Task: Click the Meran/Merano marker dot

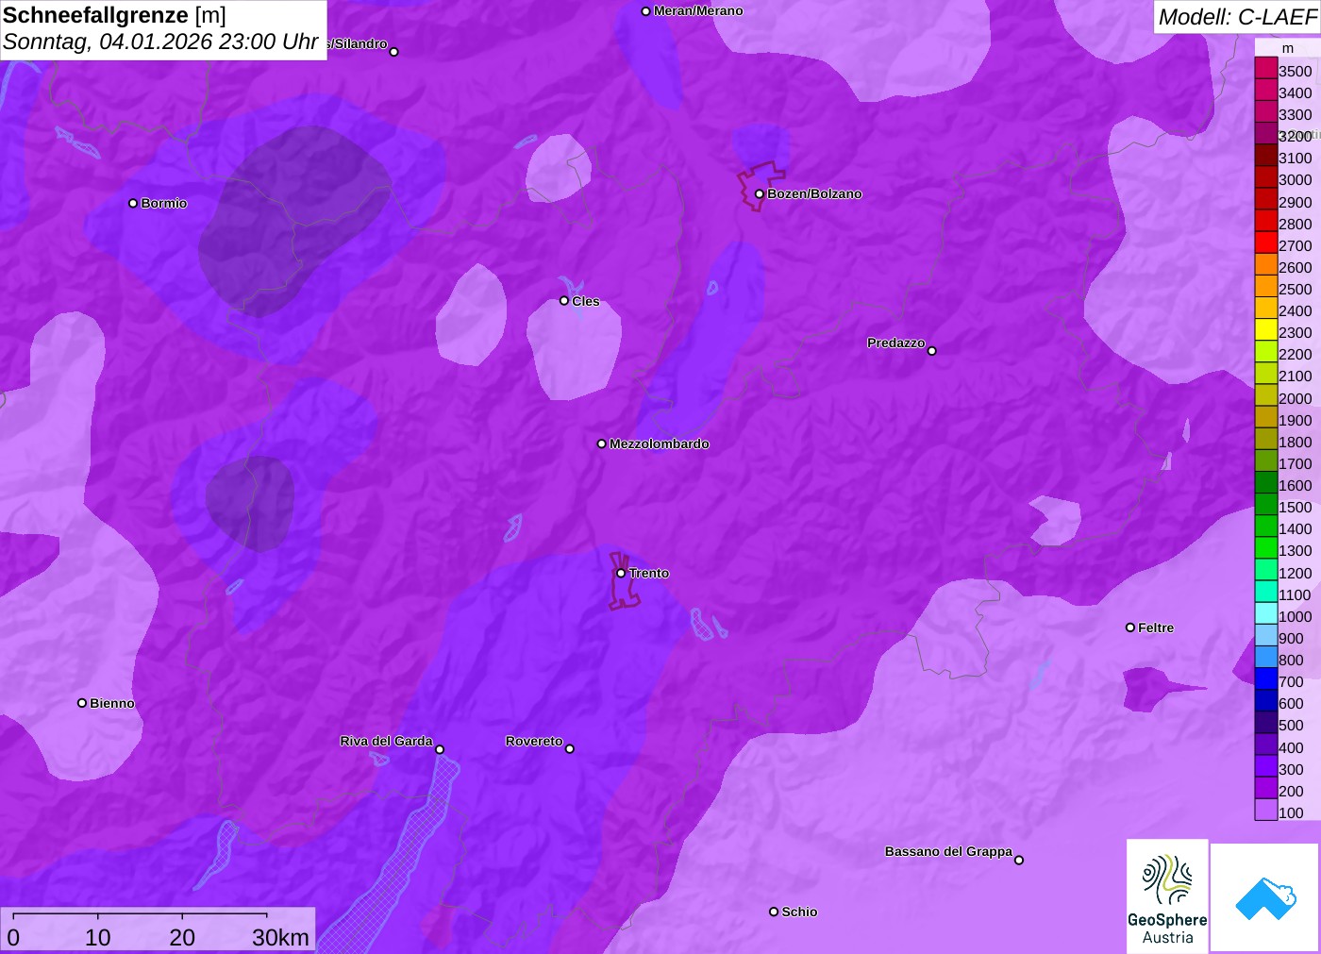Action: (x=646, y=11)
